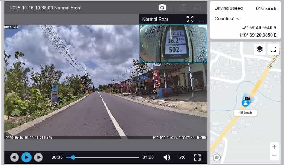Image resolution: width=284 pixels, height=165 pixels.
Task: Zoom out on the map
Action: [274, 156]
